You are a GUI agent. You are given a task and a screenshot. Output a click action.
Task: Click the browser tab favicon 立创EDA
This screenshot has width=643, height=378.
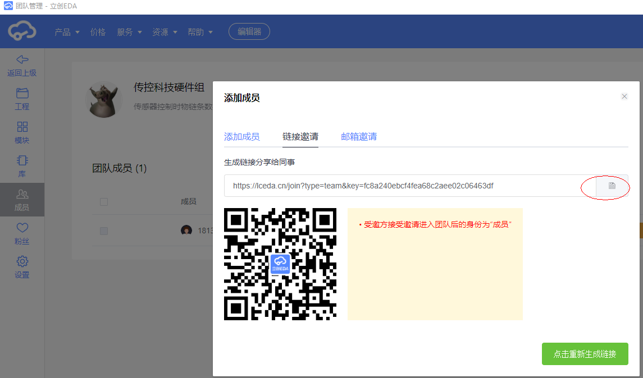[x=8, y=6]
